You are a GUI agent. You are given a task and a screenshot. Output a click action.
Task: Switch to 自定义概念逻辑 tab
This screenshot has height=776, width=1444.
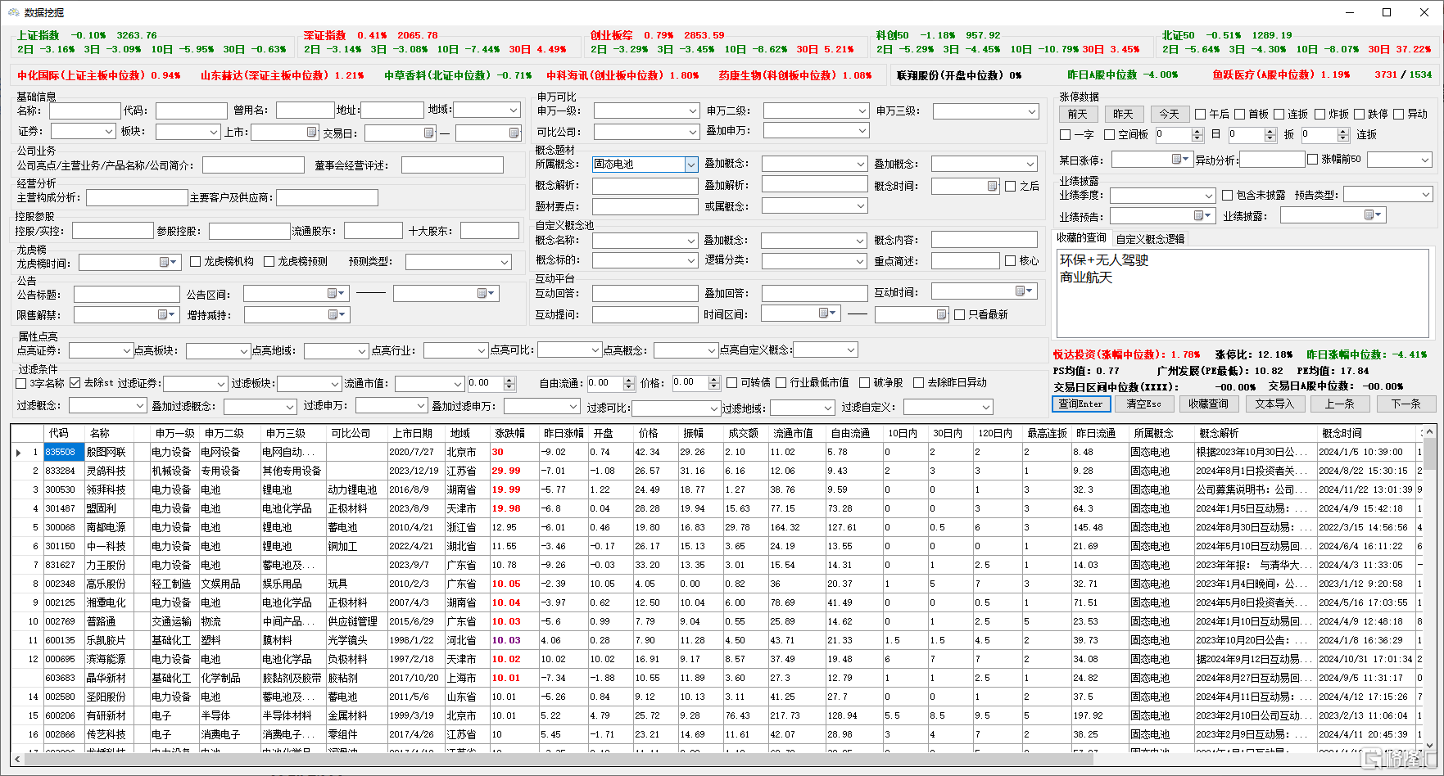(1150, 239)
